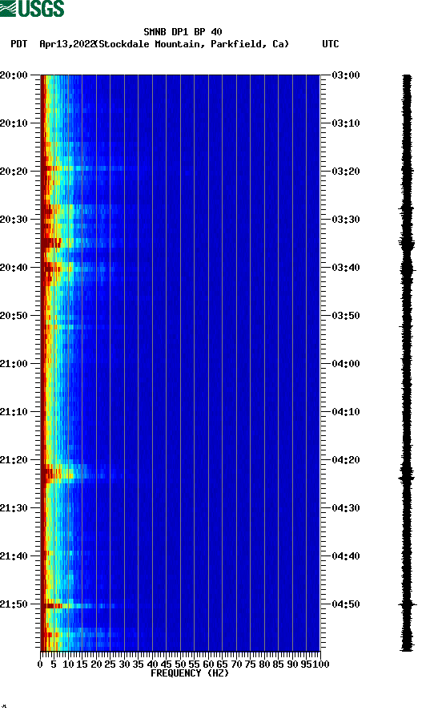Click the '21:00' PDT time label
Image resolution: width=442 pixels, height=715 pixels.
(x=14, y=363)
